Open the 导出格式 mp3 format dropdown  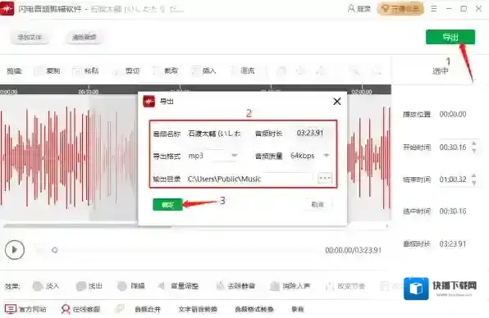(213, 156)
